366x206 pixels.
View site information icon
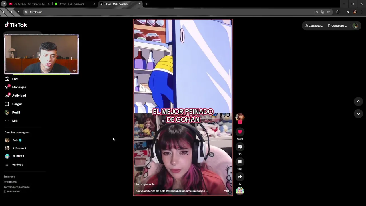26,12
